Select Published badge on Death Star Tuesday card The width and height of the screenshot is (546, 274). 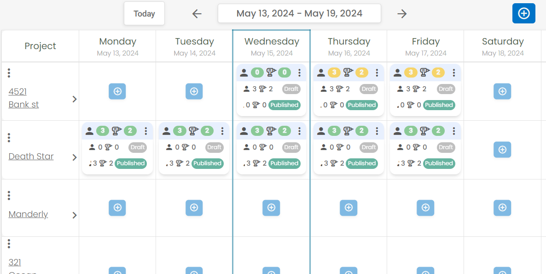[x=208, y=163]
